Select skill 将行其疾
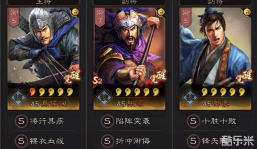 pos(47,121)
